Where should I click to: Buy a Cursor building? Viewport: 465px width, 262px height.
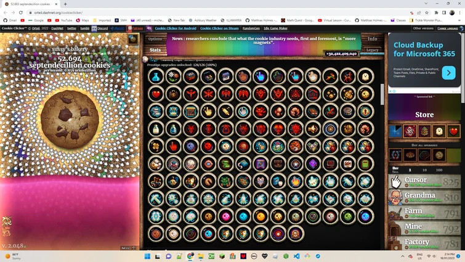424,181
